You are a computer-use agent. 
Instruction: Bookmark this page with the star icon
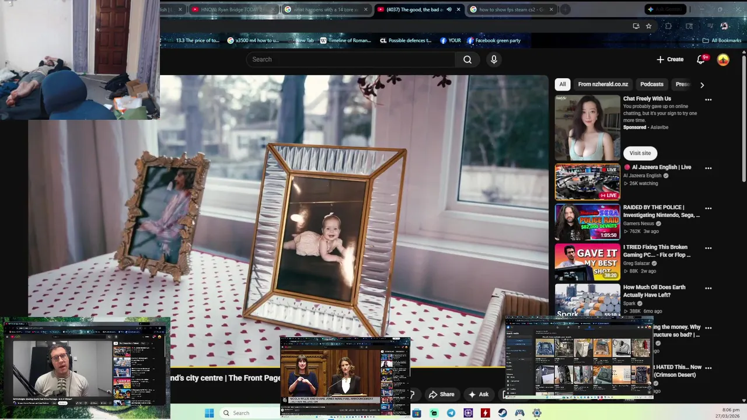(648, 26)
